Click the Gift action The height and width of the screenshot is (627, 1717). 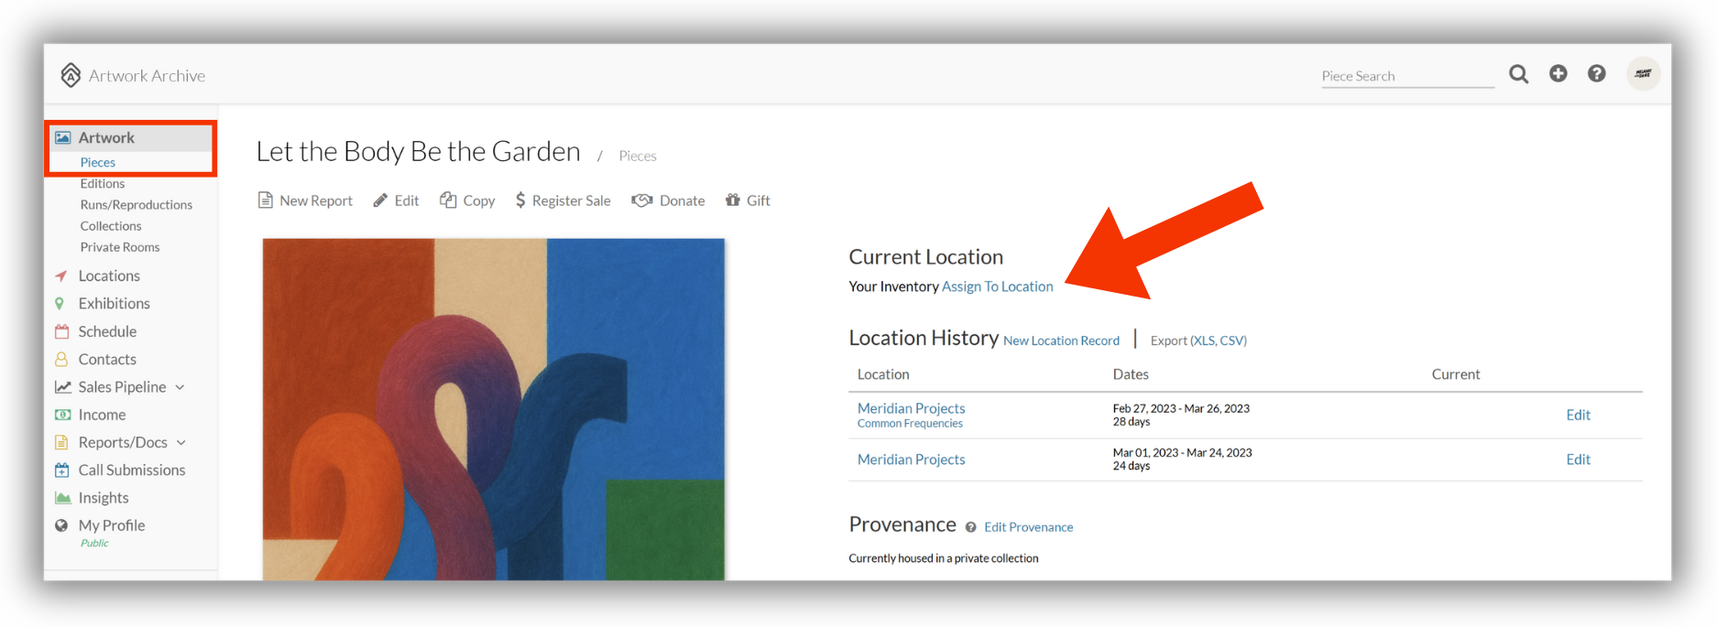pyautogui.click(x=748, y=200)
